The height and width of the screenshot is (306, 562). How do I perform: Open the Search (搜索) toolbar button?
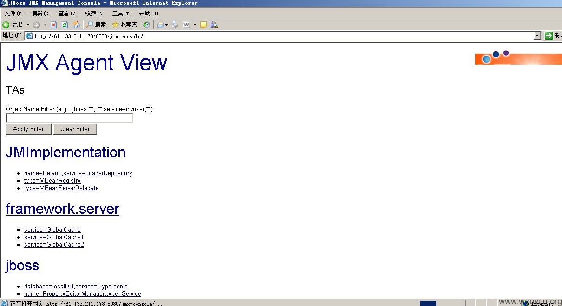point(96,25)
